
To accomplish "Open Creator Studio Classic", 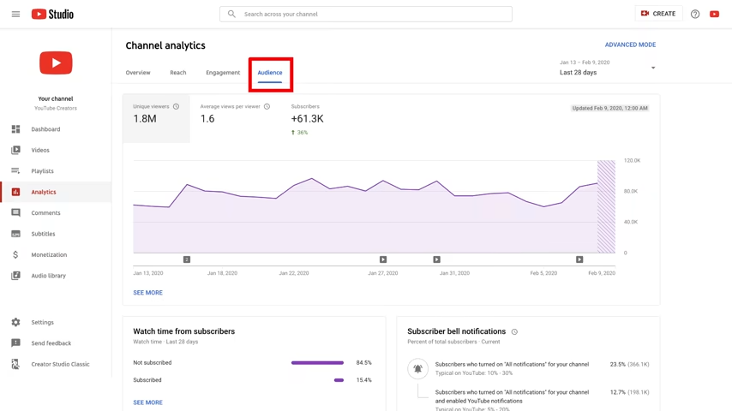I will [60, 364].
